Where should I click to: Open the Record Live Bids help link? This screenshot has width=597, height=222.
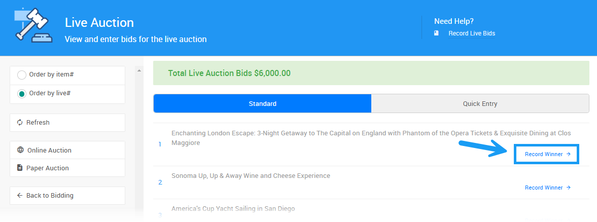472,33
